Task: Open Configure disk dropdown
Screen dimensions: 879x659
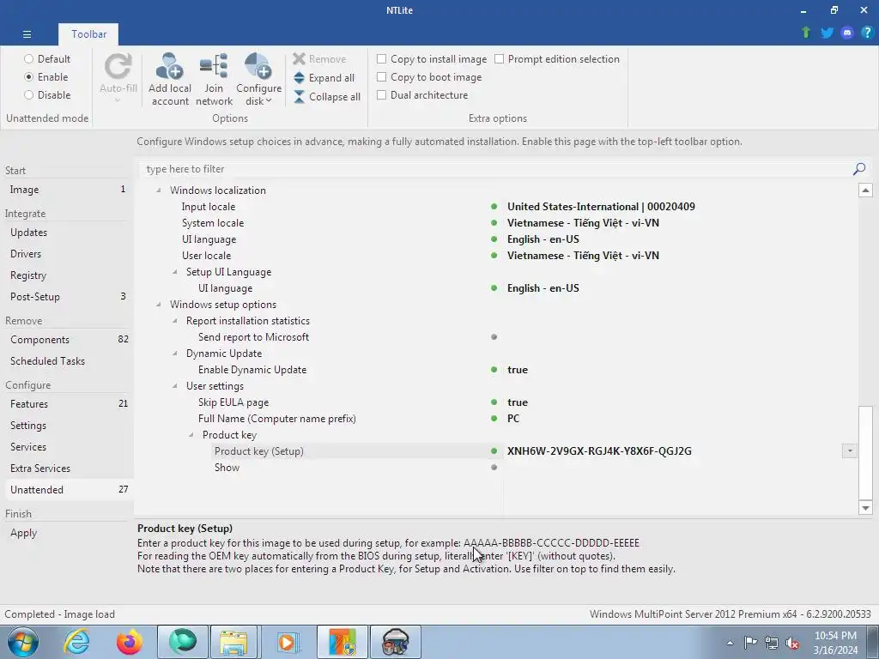Action: point(258,79)
